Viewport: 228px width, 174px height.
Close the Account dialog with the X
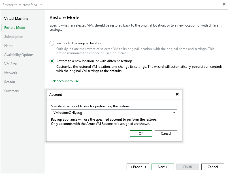(x=177, y=95)
